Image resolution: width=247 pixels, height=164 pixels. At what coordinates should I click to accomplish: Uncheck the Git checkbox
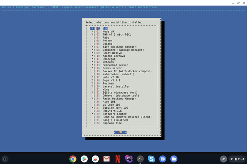point(93,28)
